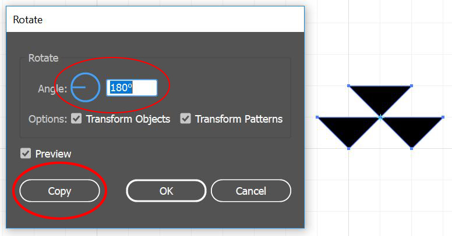Click top triangle's upper-left anchor point
The width and height of the screenshot is (452, 236).
(x=349, y=86)
